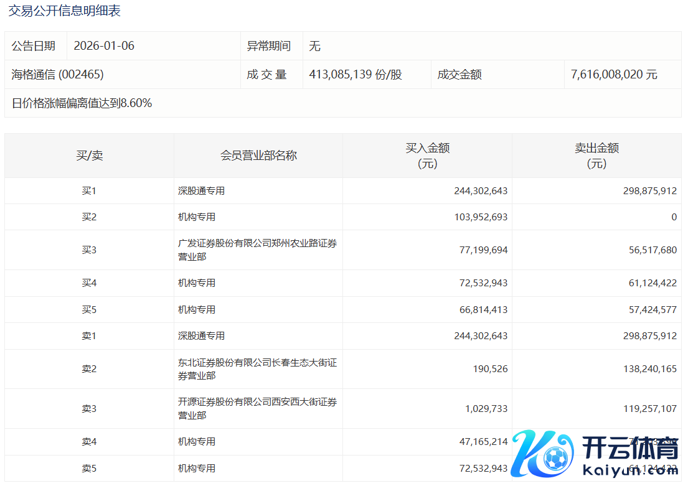Click the 会员营业部名称 column header
688x491 pixels.
point(258,156)
